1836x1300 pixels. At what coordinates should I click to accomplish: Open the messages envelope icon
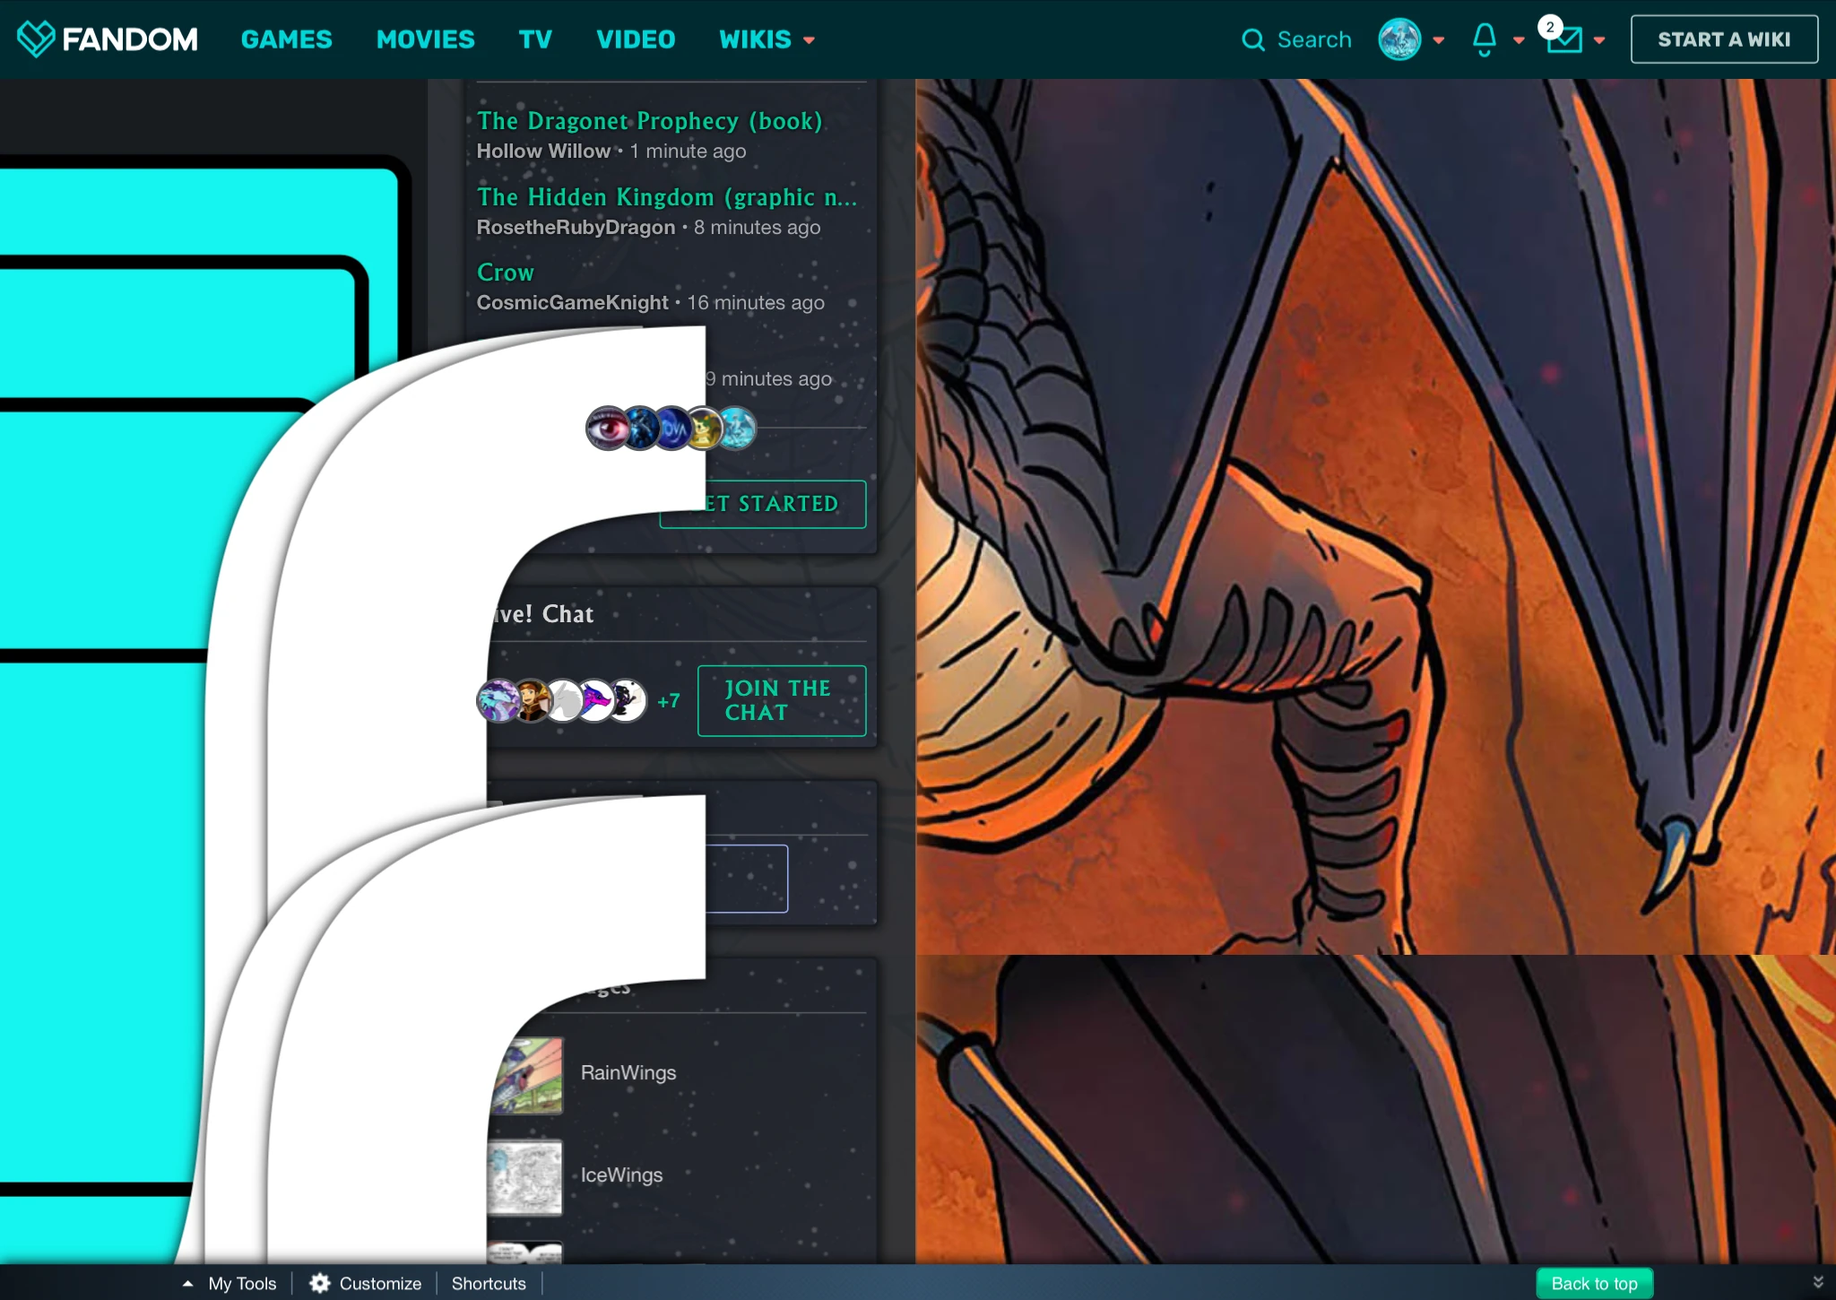tap(1564, 40)
